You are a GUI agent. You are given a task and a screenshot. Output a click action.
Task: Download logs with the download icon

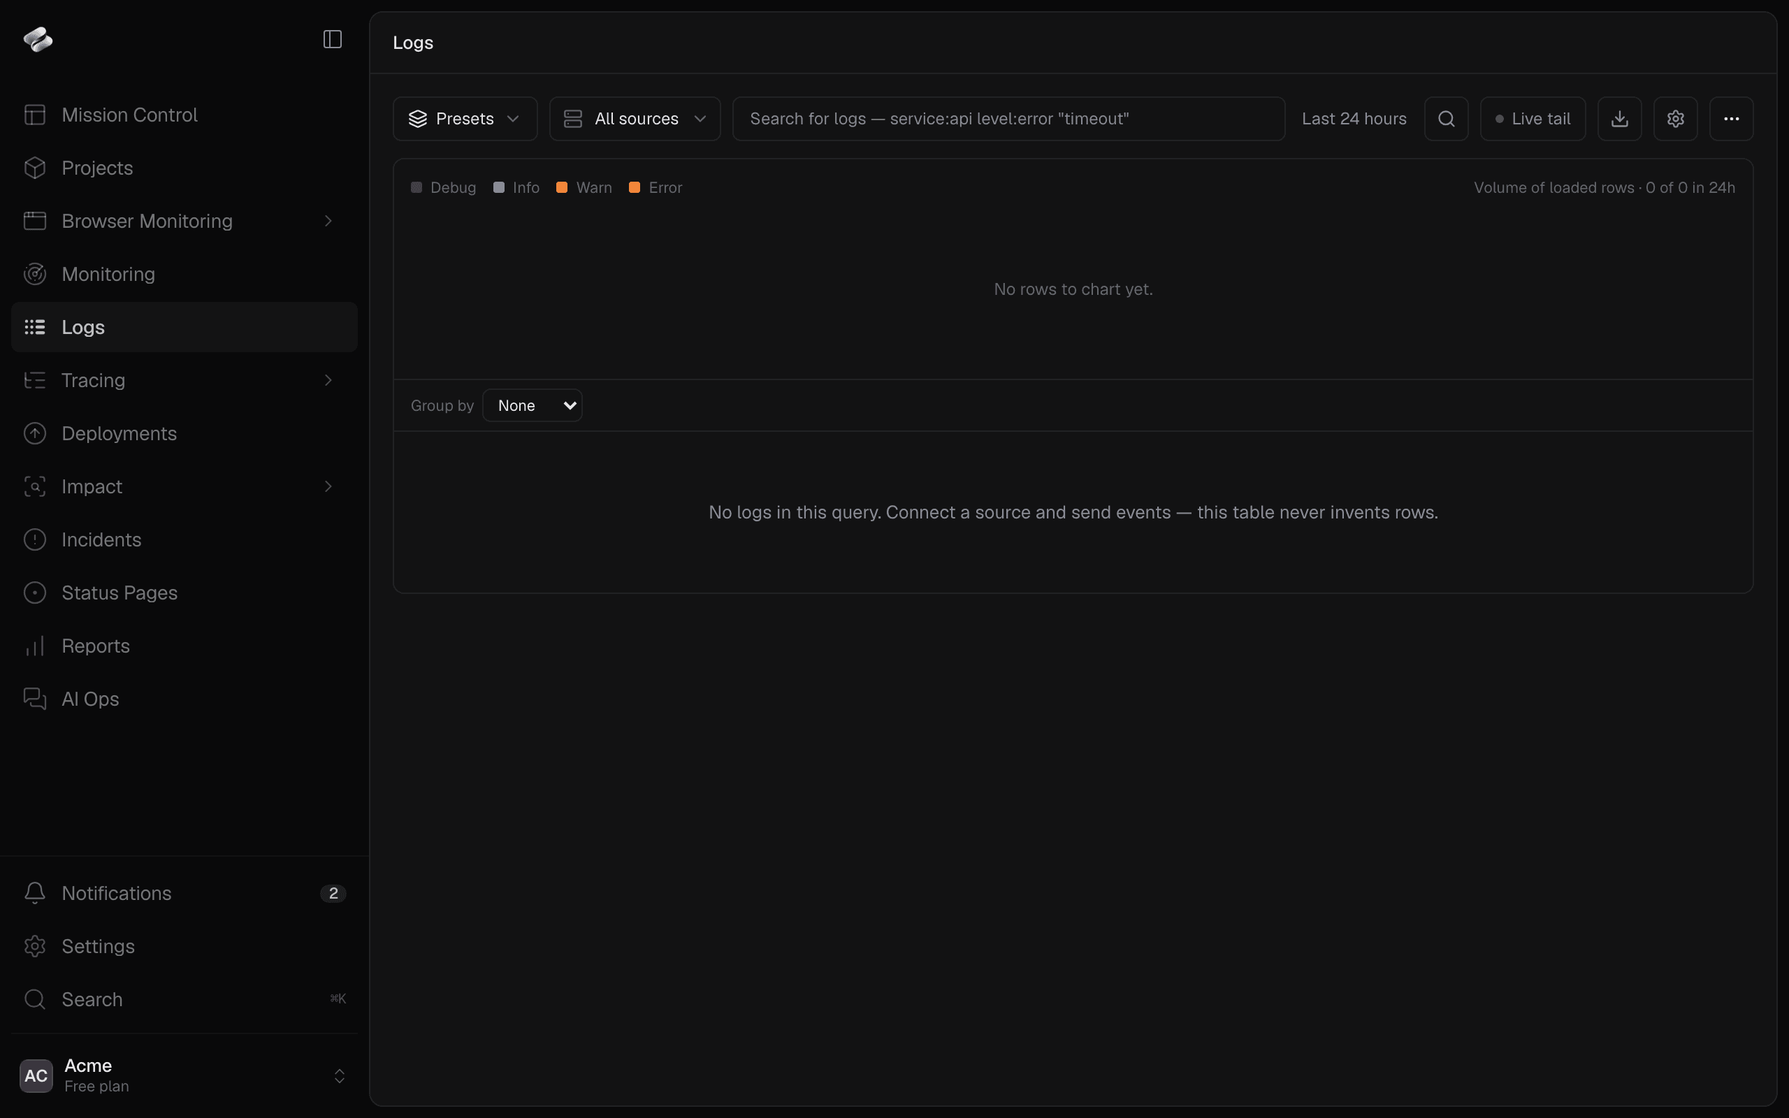tap(1619, 119)
